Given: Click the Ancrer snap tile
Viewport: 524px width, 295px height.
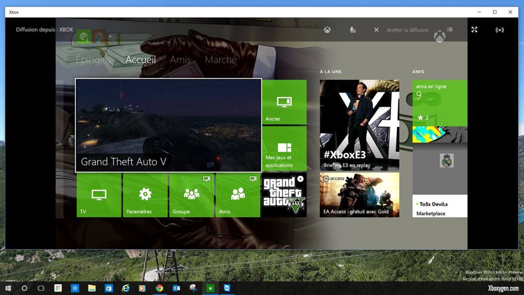Looking at the screenshot, I should click(x=285, y=102).
